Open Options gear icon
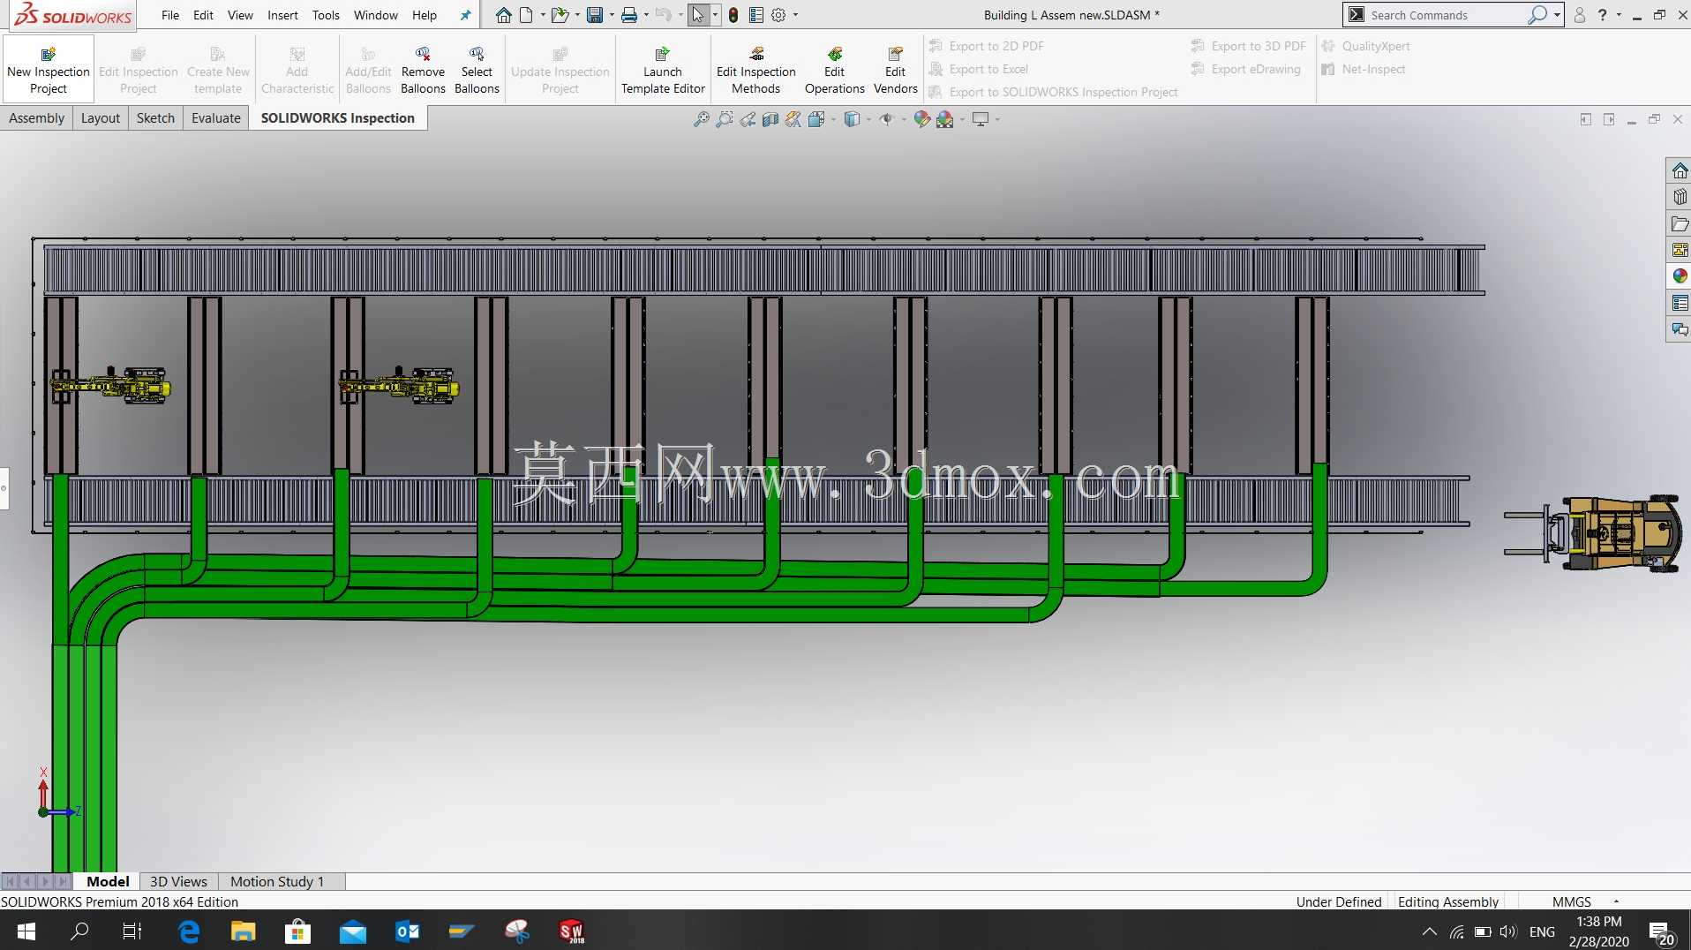Screen dimensions: 1691x950 click(x=778, y=15)
